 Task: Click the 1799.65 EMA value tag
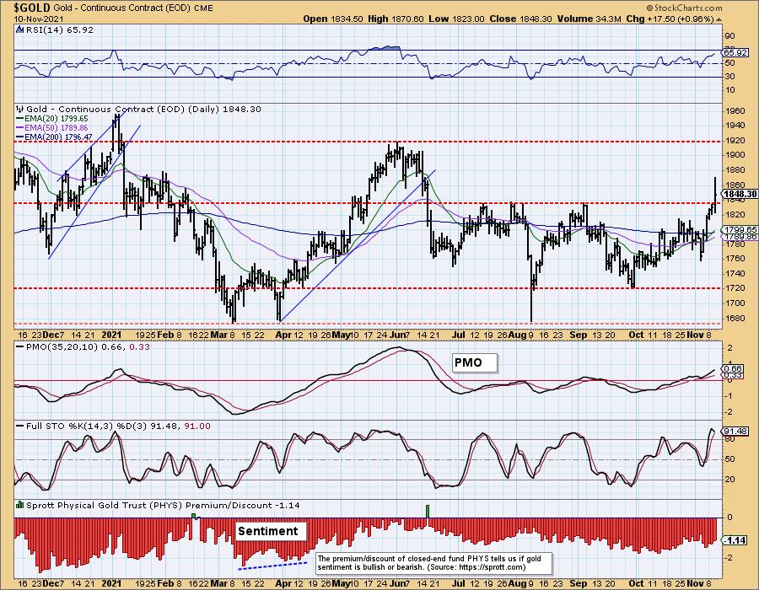(739, 230)
